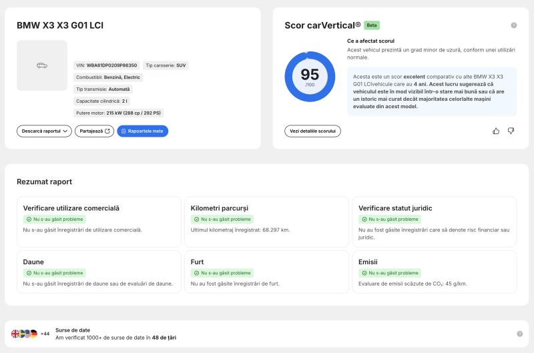
Task: Select the Verificare utilizare comercială card
Action: click(x=99, y=222)
